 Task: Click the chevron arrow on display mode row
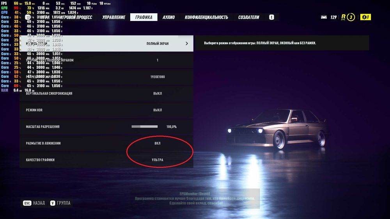187,44
